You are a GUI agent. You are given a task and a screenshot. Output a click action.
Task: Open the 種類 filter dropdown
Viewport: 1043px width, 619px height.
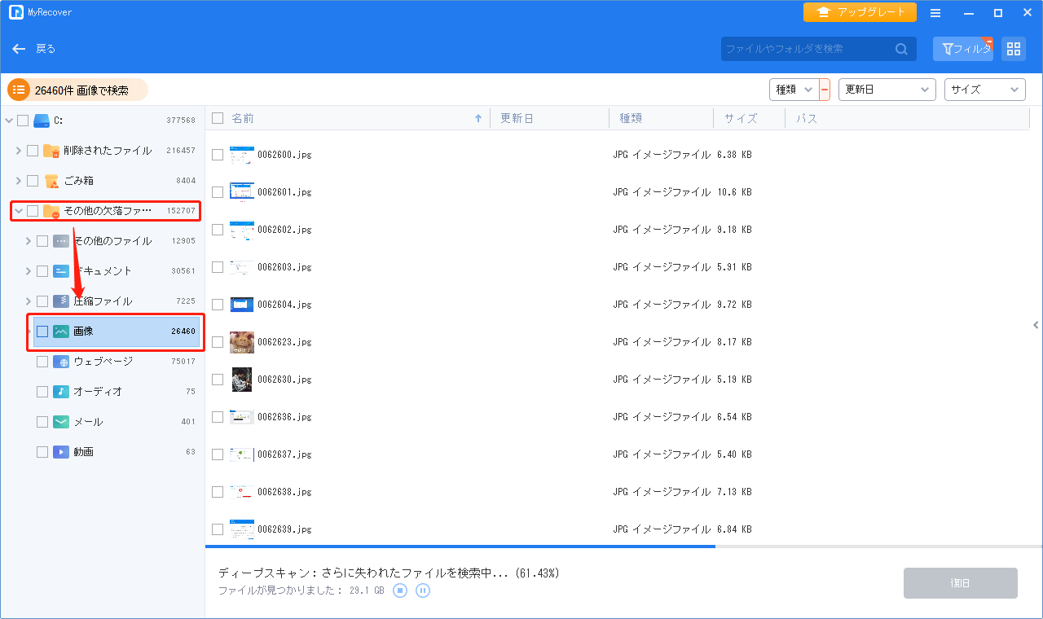point(794,90)
